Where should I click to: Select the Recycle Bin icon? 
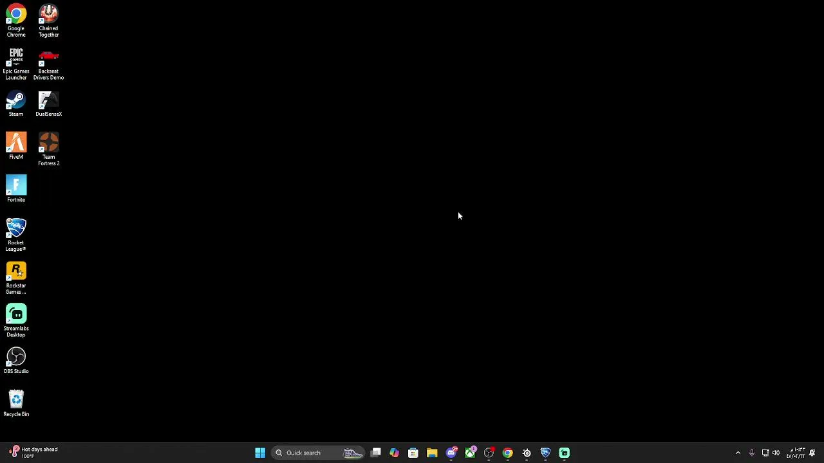pos(16,403)
